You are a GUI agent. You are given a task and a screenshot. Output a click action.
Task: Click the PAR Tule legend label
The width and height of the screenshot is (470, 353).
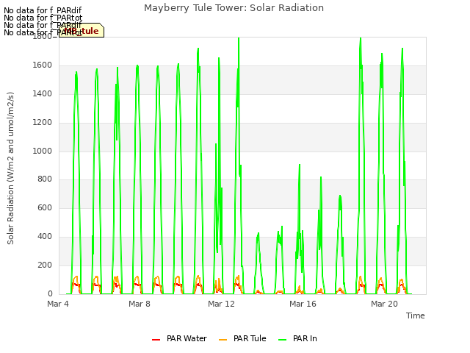pos(250,338)
